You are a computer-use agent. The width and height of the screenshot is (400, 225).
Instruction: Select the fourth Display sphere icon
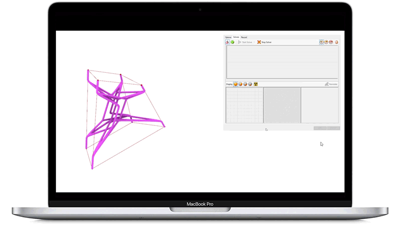tap(251, 84)
